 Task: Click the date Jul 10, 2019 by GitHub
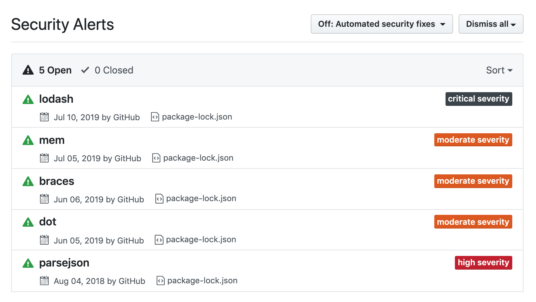point(97,117)
